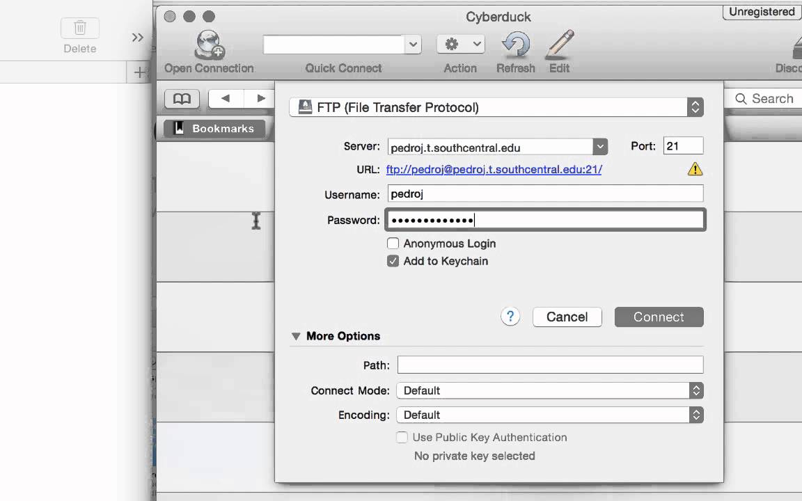Open the Encoding dropdown
Screen dimensions: 802x501
click(550, 415)
